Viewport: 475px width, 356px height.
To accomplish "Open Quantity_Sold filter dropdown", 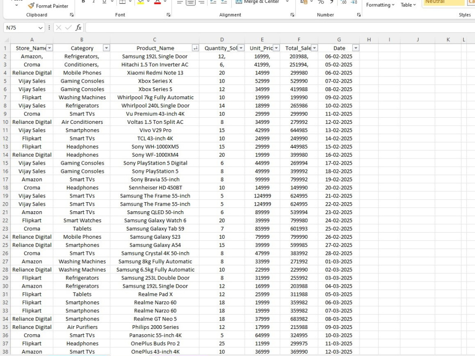I will click(x=241, y=48).
